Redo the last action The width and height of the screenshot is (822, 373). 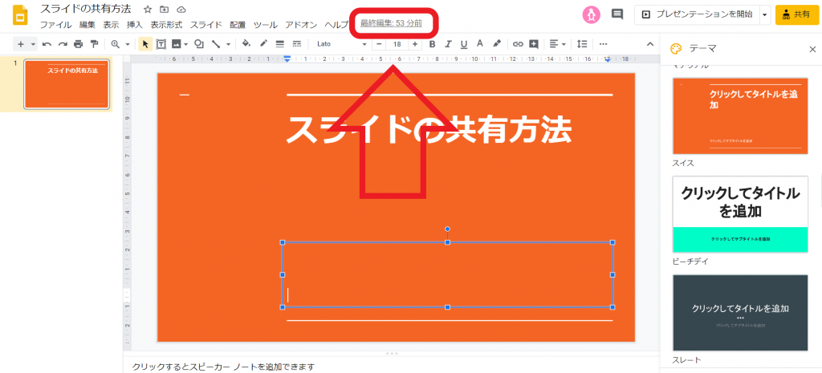[63, 44]
